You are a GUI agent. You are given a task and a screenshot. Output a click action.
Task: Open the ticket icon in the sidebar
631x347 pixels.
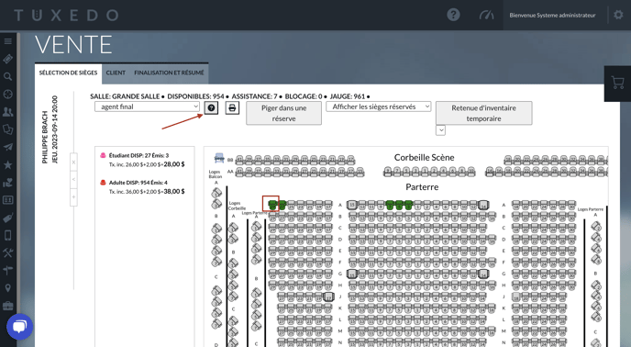click(x=7, y=59)
